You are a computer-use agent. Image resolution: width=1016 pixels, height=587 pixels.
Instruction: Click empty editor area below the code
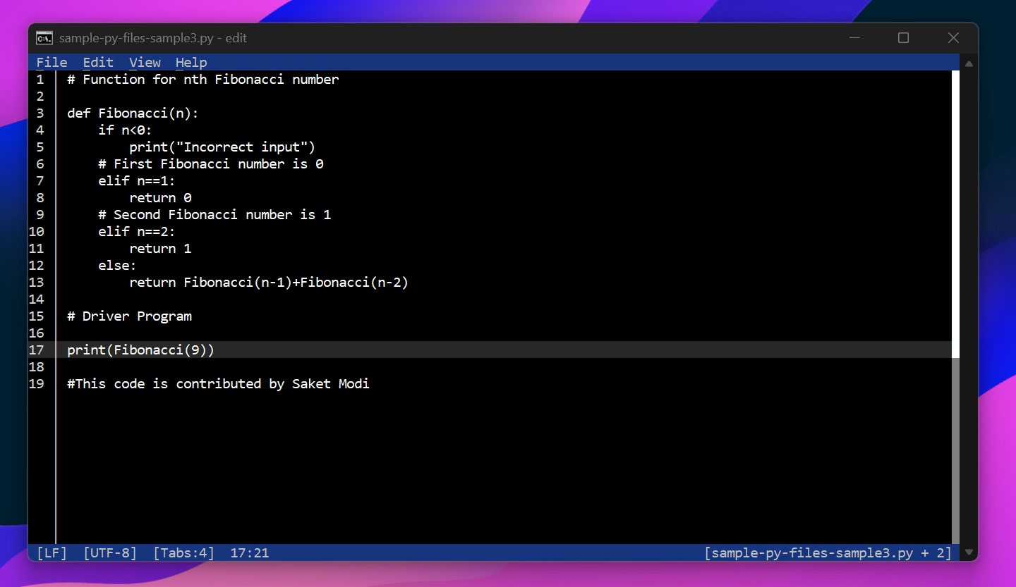(x=423, y=458)
